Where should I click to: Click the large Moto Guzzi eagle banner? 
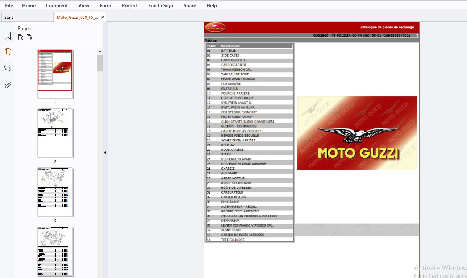(357, 133)
